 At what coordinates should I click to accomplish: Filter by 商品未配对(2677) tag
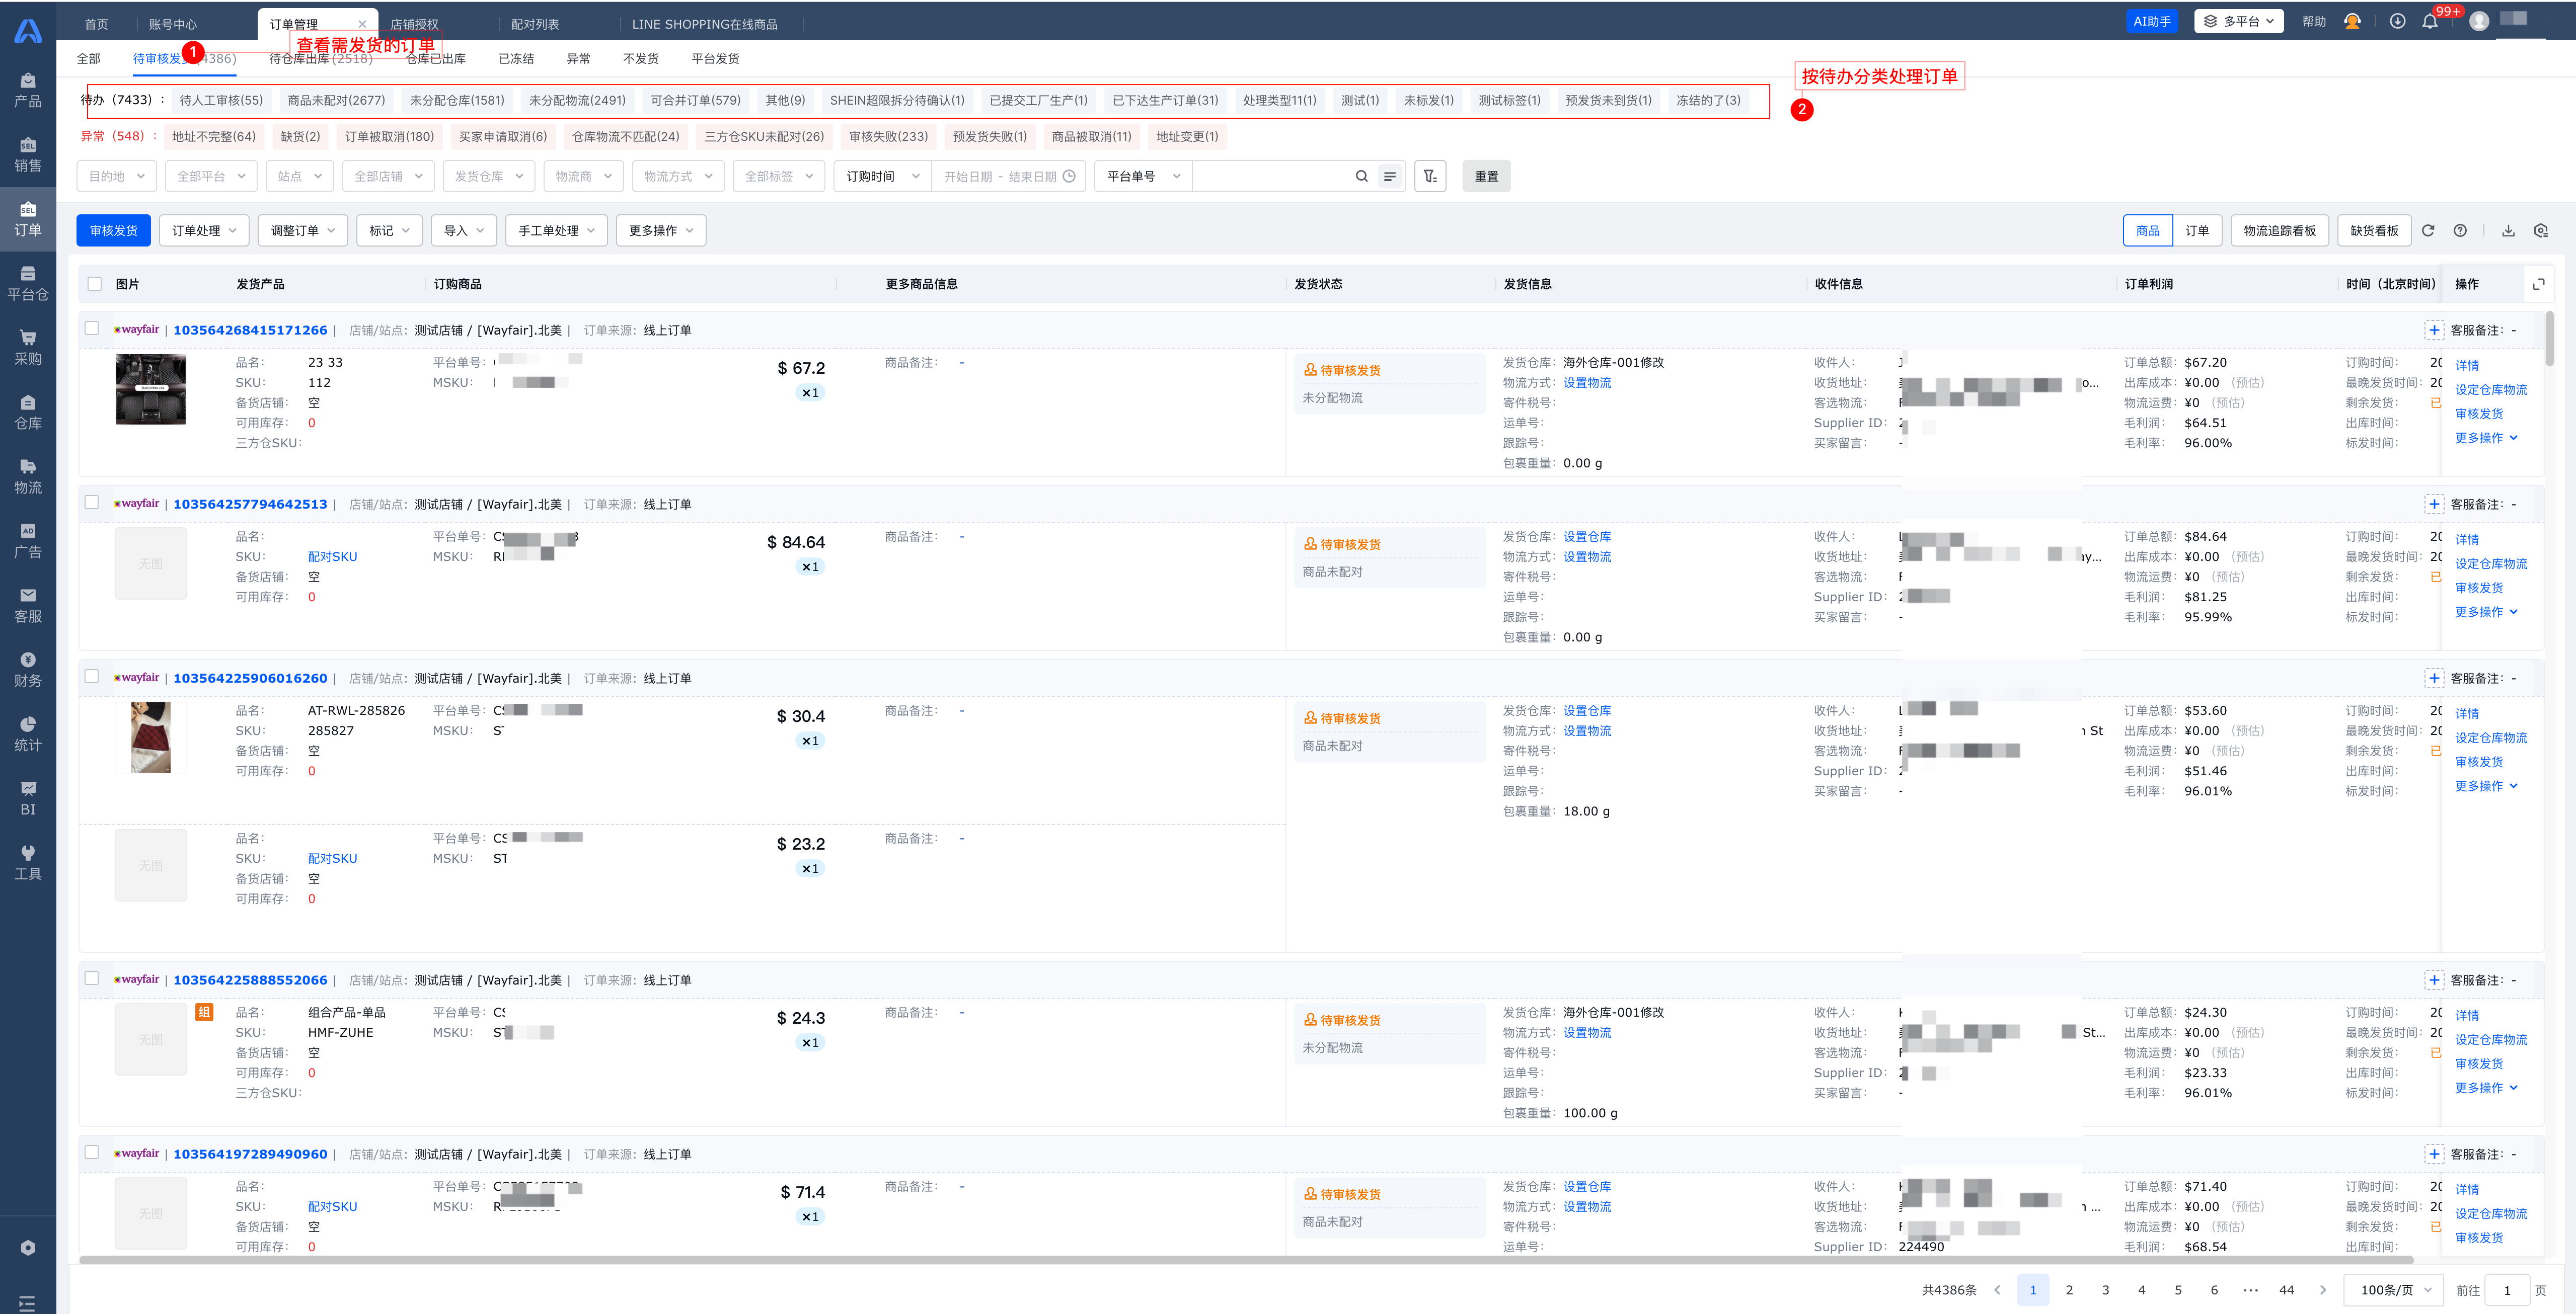336,100
